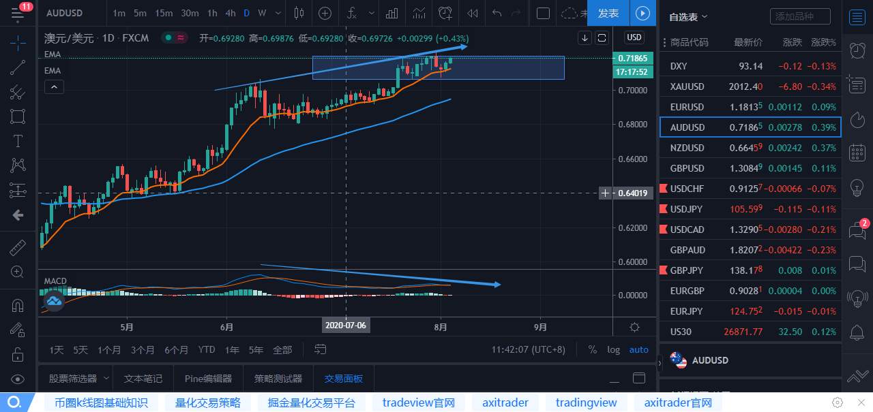873x412 pixels.
Task: Select the ruler measure tool
Action: pos(18,247)
